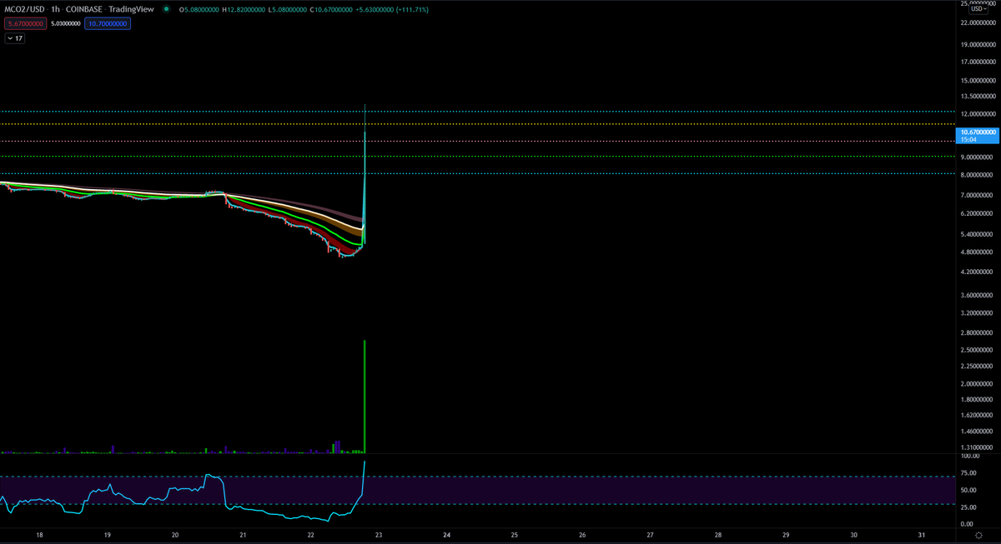
Task: Expand the collapsed 17 indicators list
Action: (x=15, y=38)
